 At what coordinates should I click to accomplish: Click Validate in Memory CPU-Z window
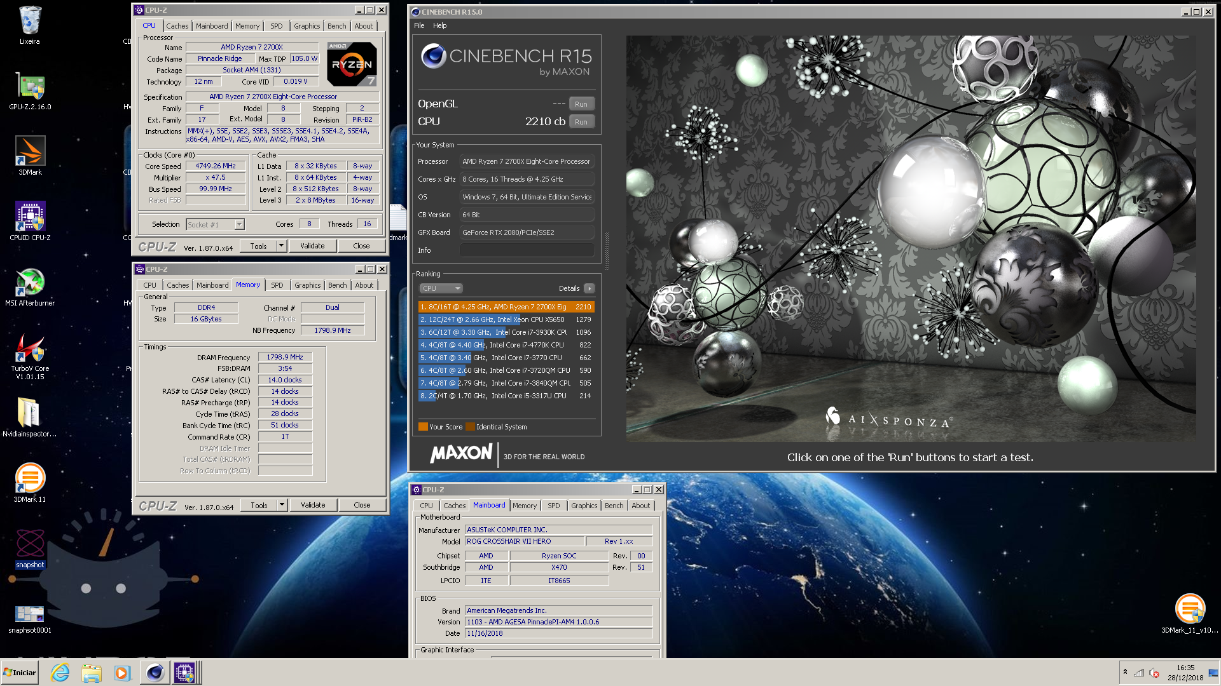click(313, 505)
